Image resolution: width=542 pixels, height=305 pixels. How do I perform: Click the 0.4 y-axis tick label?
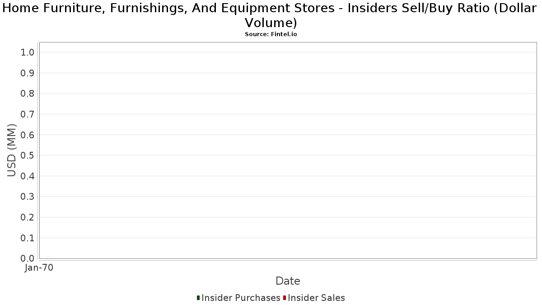28,176
